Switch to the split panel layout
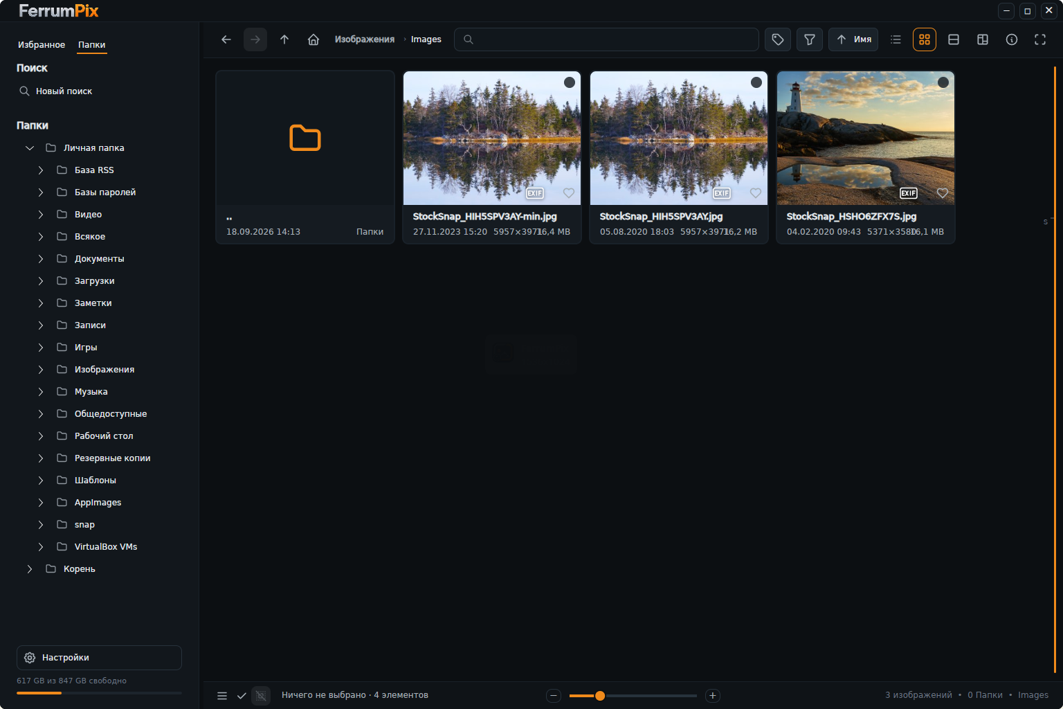 click(983, 39)
